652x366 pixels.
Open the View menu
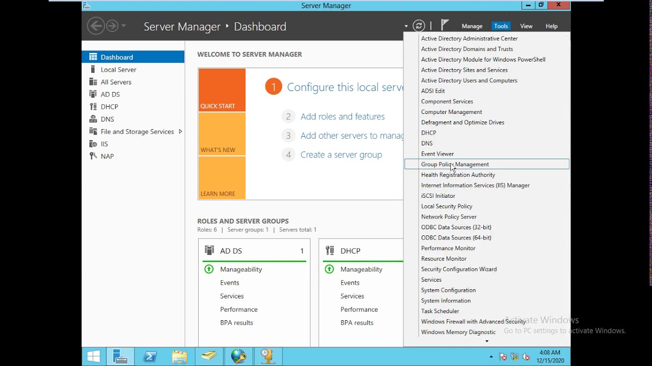526,26
